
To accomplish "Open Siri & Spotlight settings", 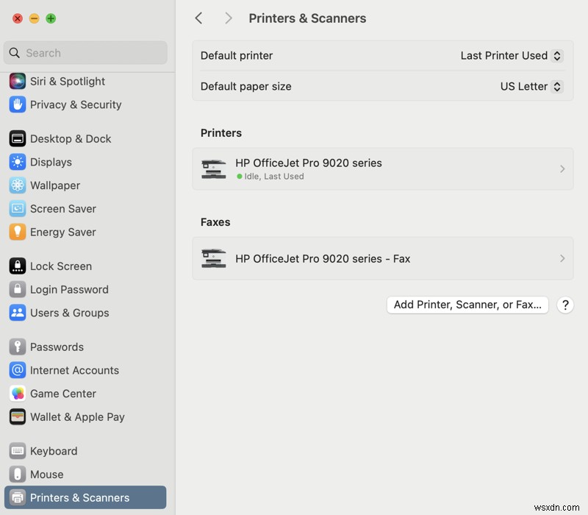I will click(x=68, y=81).
